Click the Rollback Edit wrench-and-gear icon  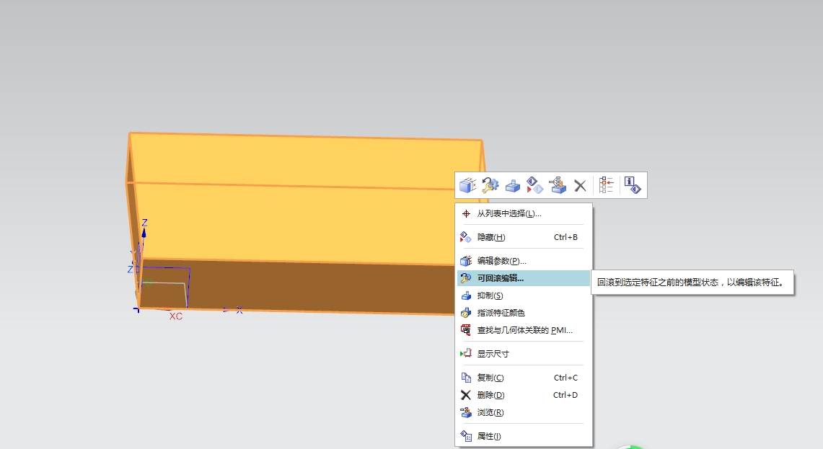click(490, 185)
